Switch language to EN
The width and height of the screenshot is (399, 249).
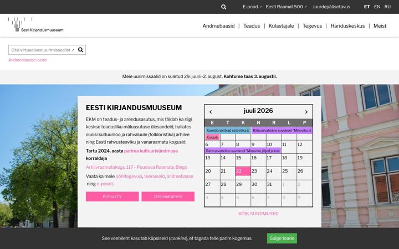tap(377, 7)
